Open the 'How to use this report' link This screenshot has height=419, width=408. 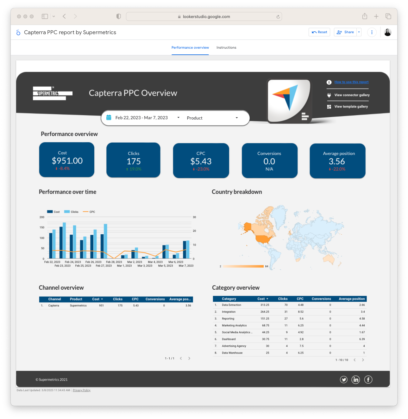tap(351, 82)
